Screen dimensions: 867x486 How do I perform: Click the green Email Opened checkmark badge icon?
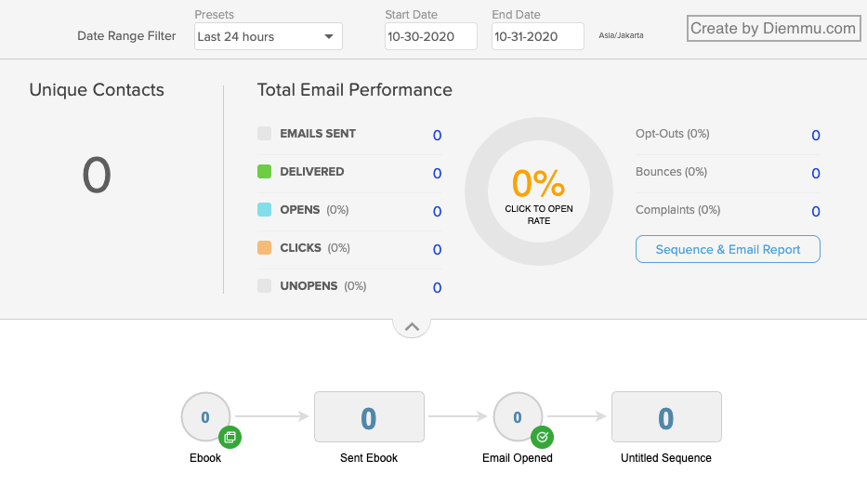(543, 438)
